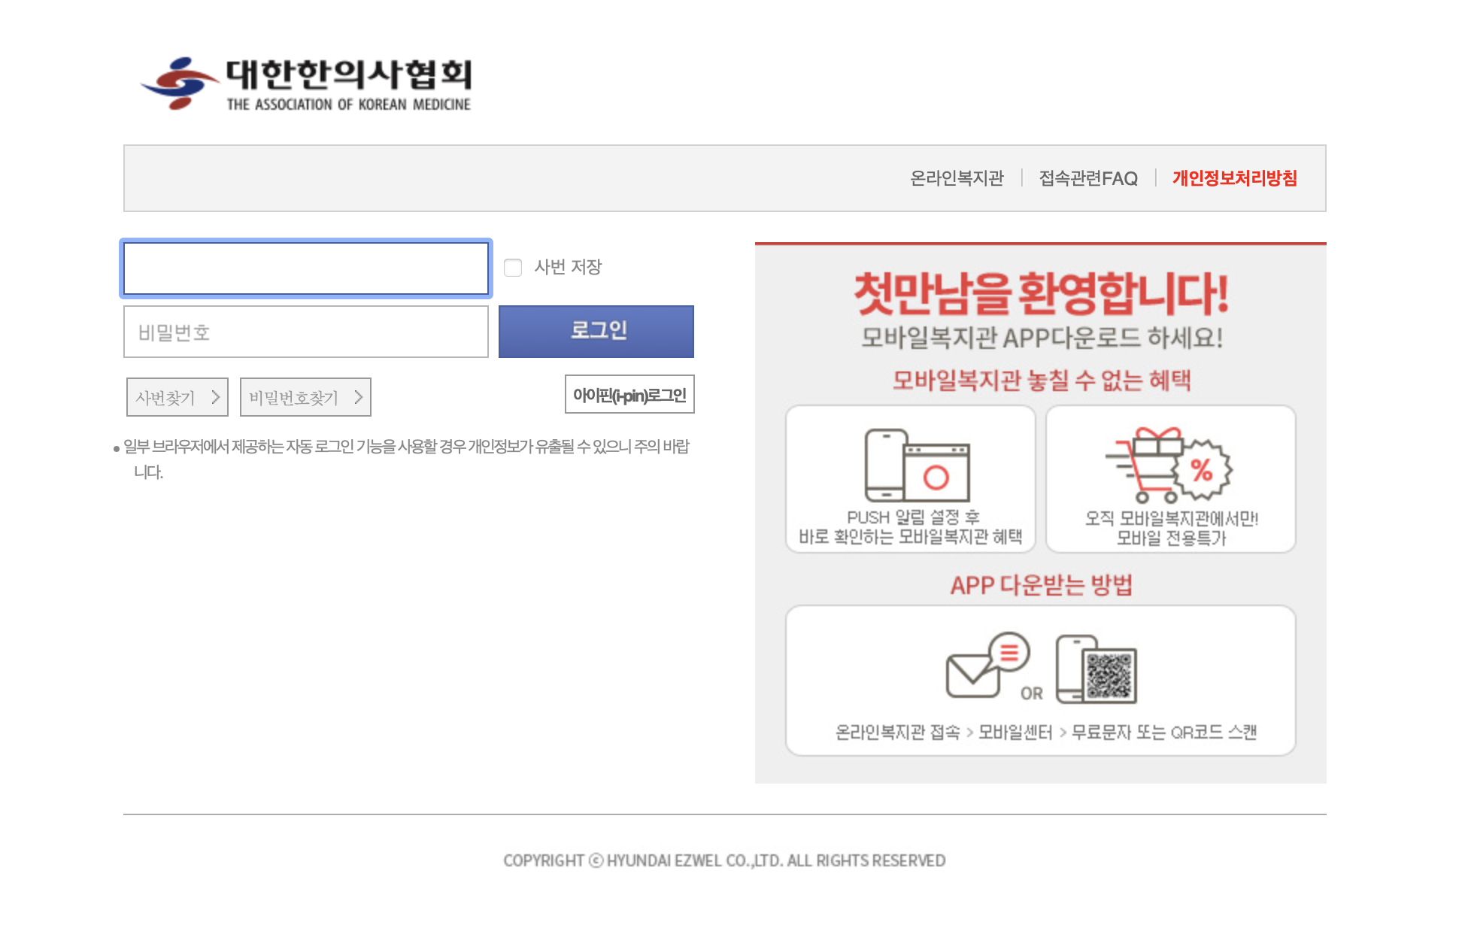Click the shopping cart discount icon
Image resolution: width=1462 pixels, height=931 pixels.
pyautogui.click(x=1168, y=465)
